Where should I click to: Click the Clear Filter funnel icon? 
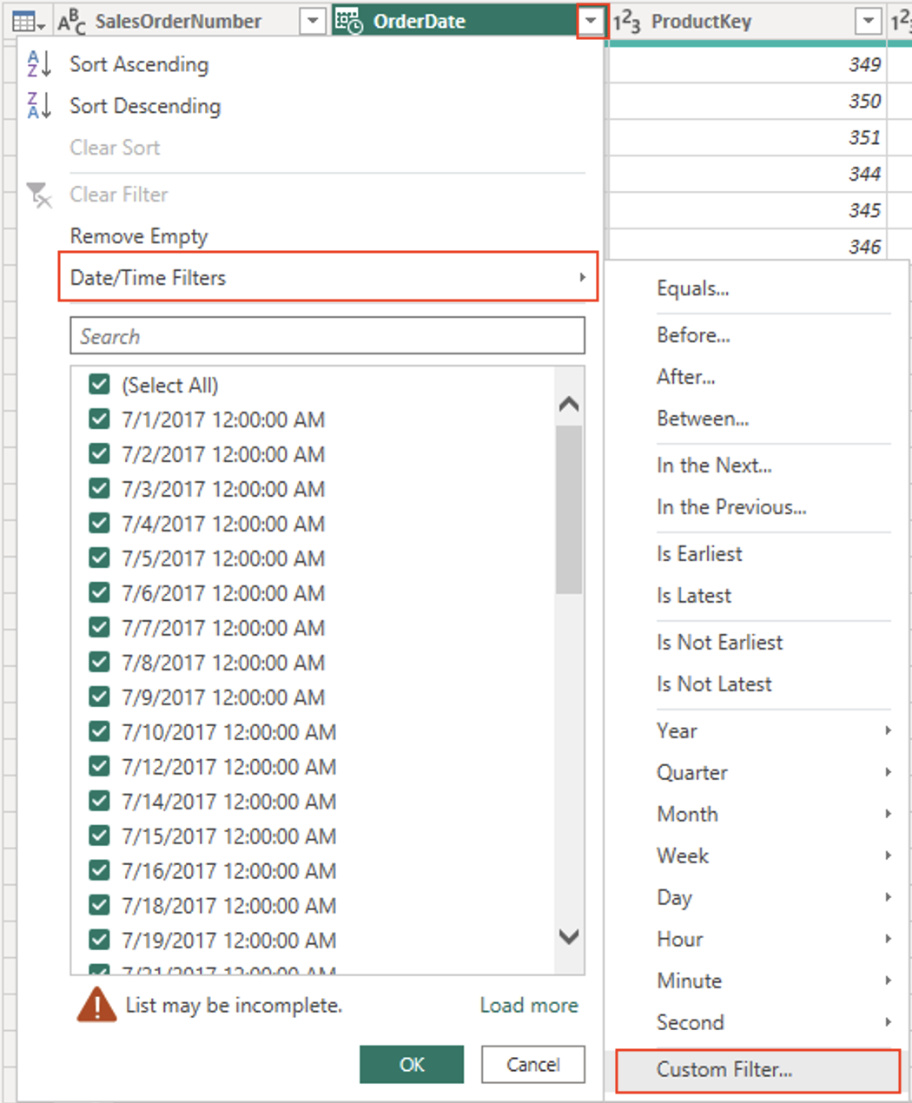click(x=39, y=195)
